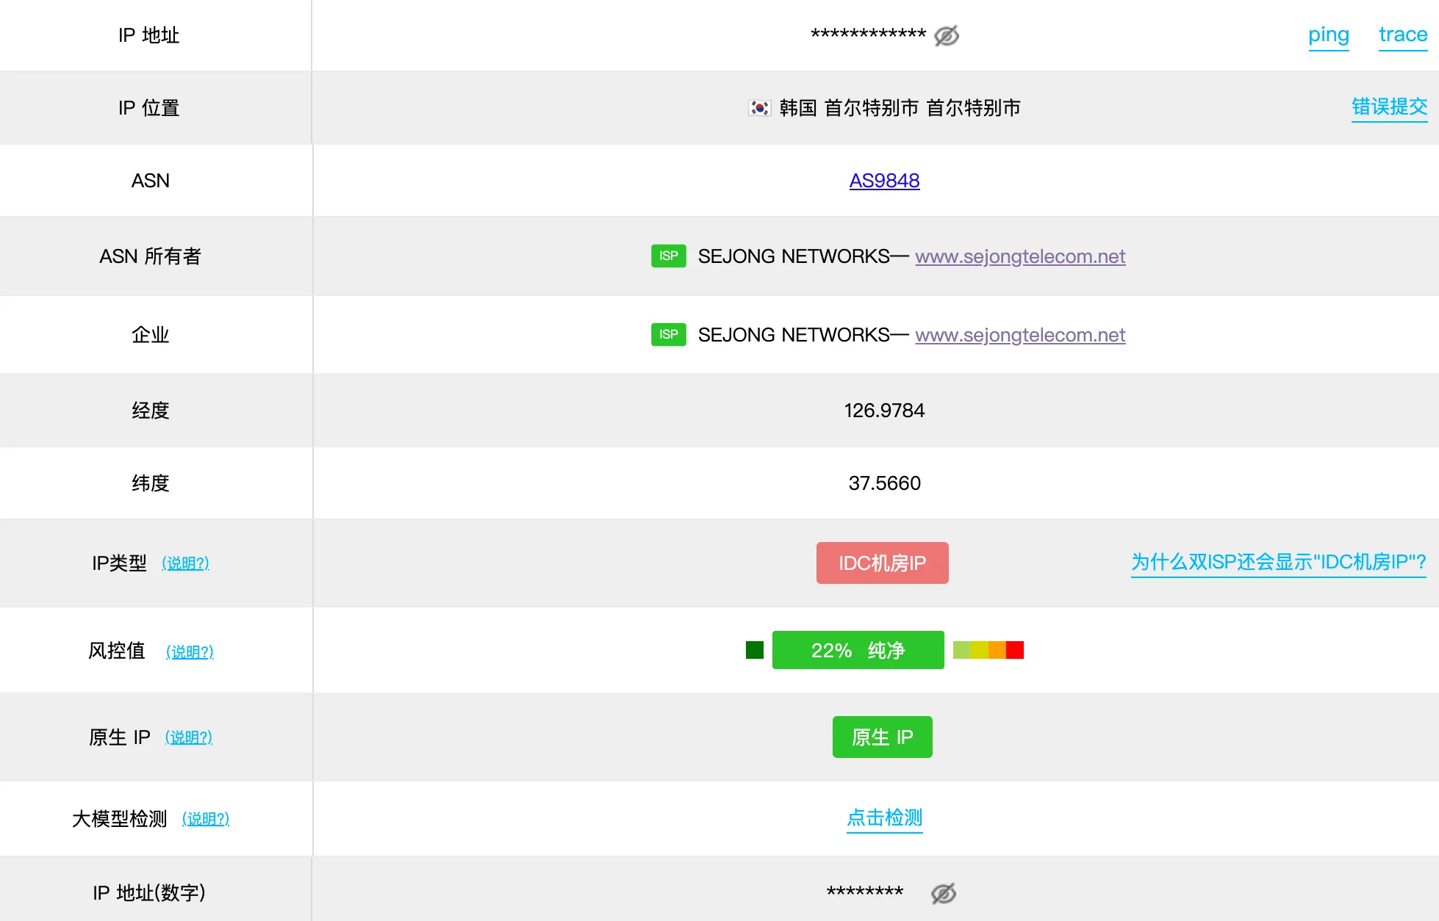The height and width of the screenshot is (921, 1439).
Task: Toggle eye icon for numeric IP address
Action: point(943,893)
